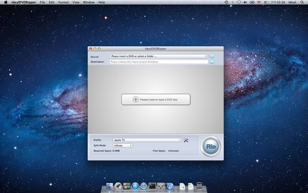The image size is (308, 193).
Task: Click the Bluetooth menu bar icon
Action: click(233, 2)
